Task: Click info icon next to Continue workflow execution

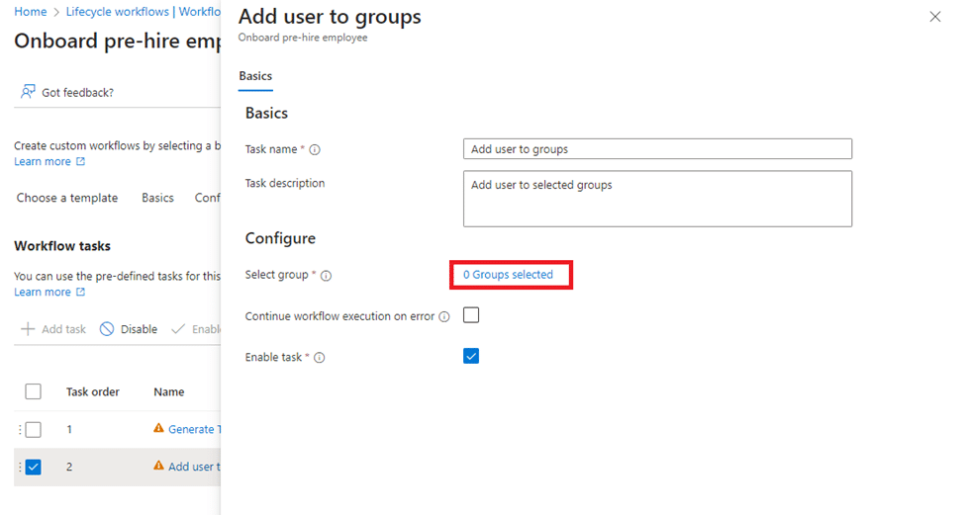Action: coord(444,317)
